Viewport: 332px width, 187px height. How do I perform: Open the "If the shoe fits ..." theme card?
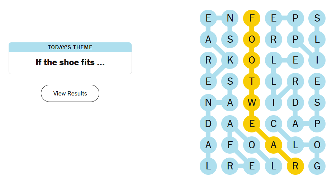click(x=70, y=58)
